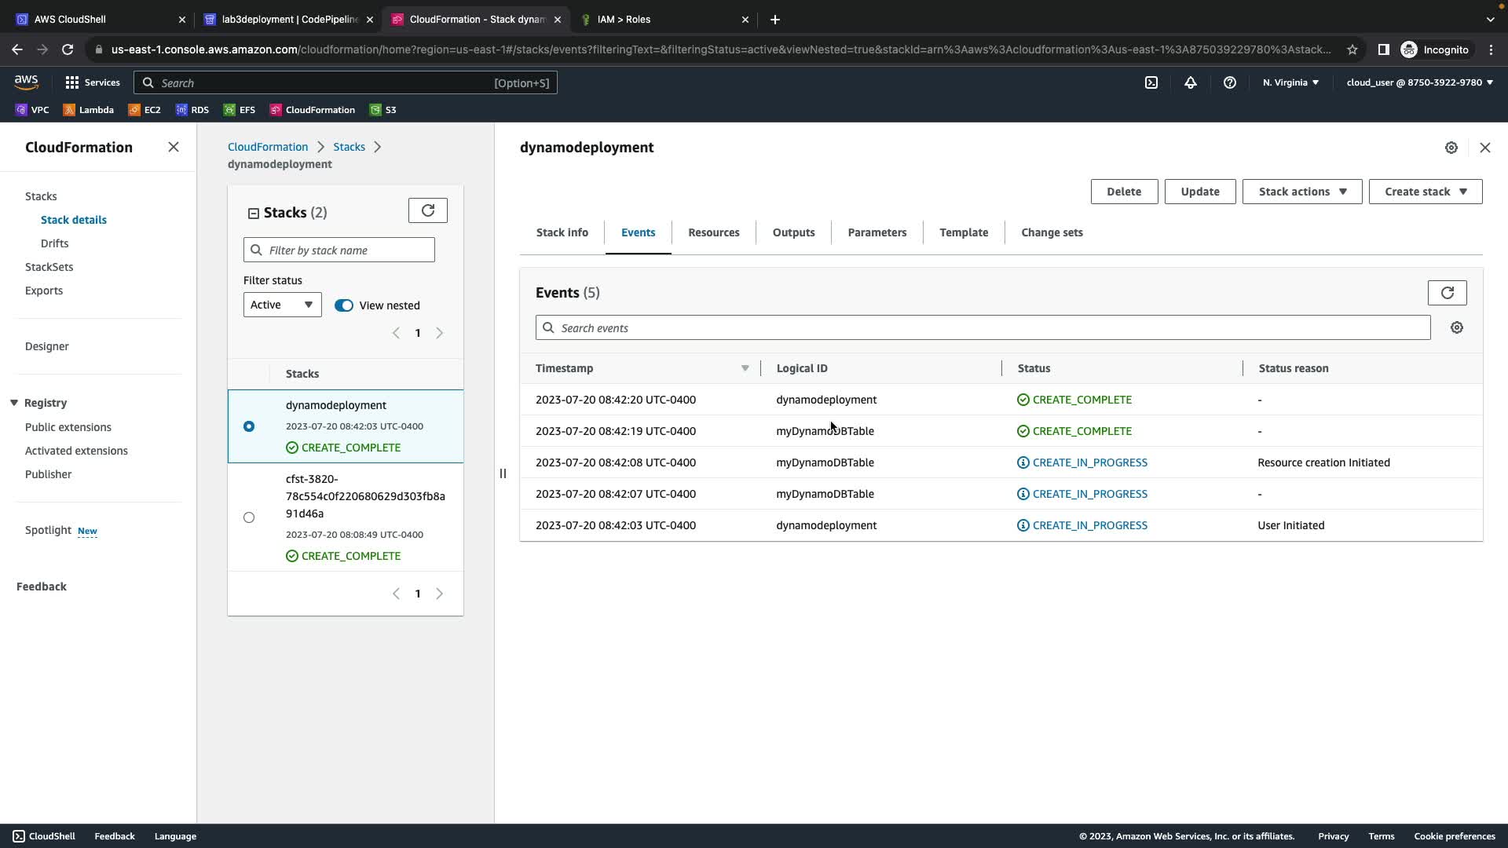Switch to the Resources tab
This screenshot has width=1508, height=848.
pos(713,232)
